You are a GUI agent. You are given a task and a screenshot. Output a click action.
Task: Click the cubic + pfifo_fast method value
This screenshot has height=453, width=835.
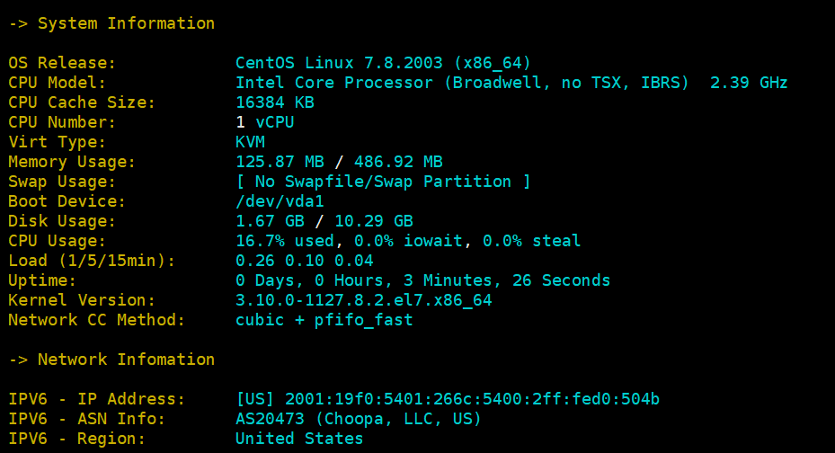(x=324, y=320)
